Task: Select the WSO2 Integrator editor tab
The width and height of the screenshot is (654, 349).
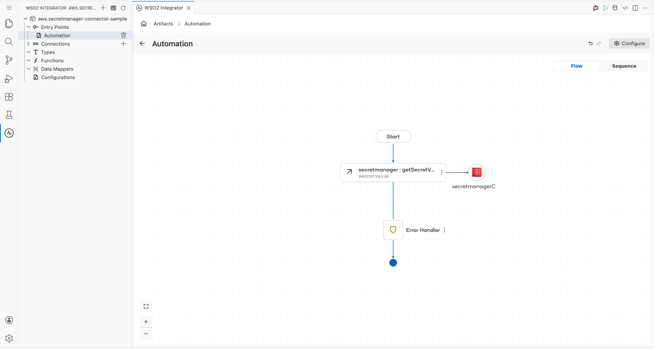Action: click(163, 8)
